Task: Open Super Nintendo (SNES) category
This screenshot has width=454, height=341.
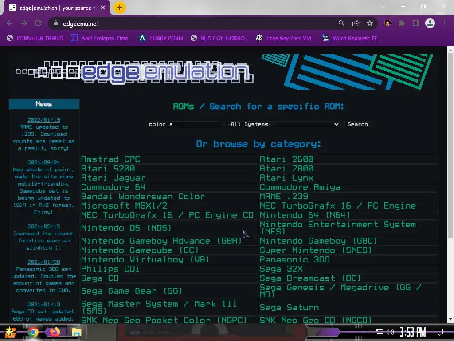Action: 316,250
